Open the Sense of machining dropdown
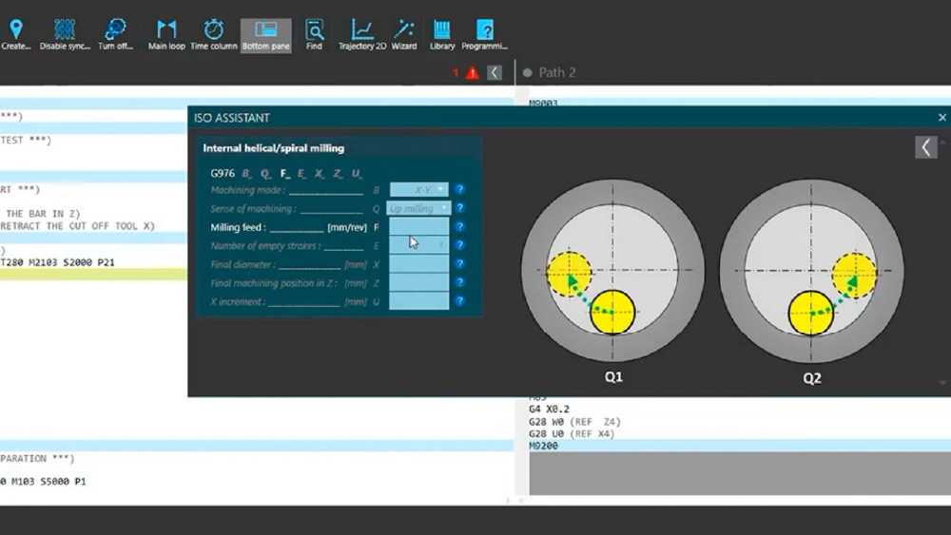951x535 pixels. coord(419,208)
